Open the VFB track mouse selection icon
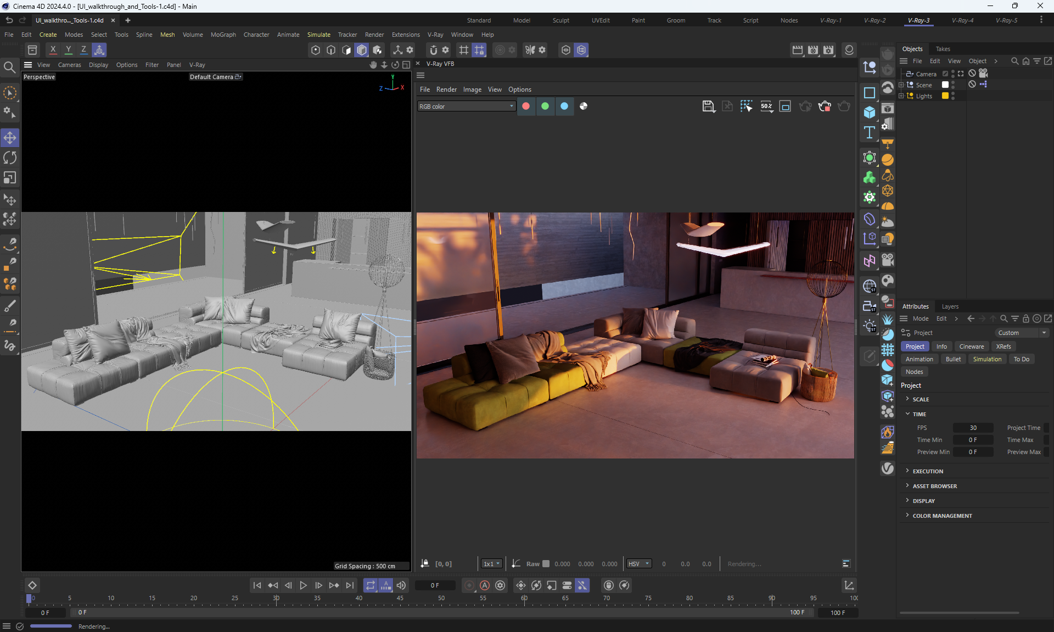 click(x=746, y=107)
